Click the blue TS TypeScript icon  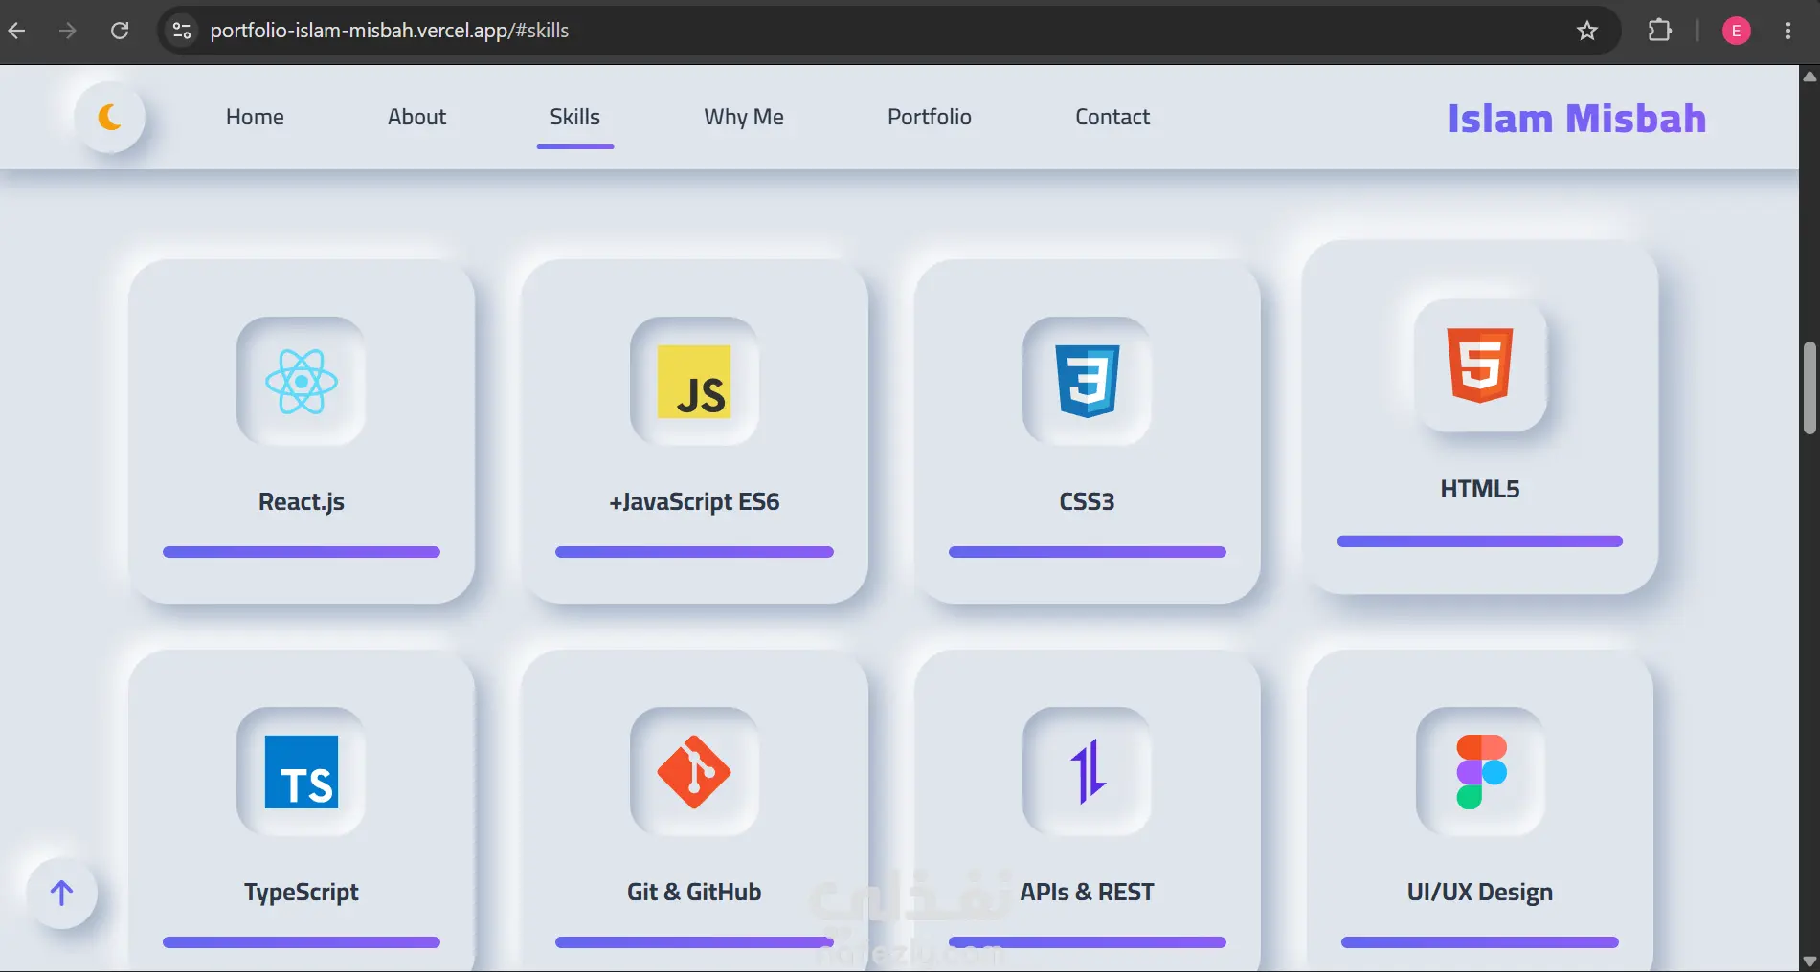coord(302,772)
